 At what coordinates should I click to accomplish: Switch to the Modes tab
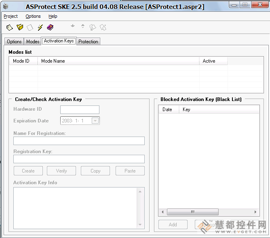coord(33,42)
